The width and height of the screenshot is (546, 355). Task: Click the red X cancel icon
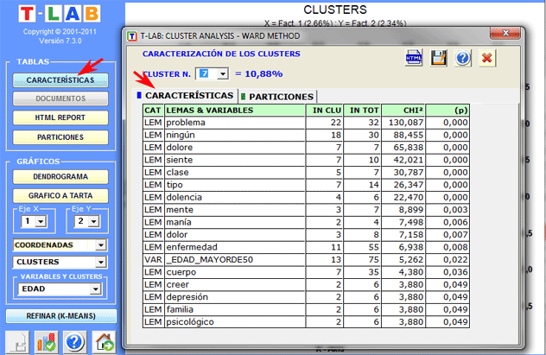coord(486,58)
